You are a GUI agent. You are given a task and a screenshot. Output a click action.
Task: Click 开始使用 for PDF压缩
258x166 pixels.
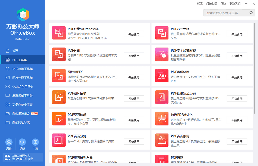[x=237, y=163]
